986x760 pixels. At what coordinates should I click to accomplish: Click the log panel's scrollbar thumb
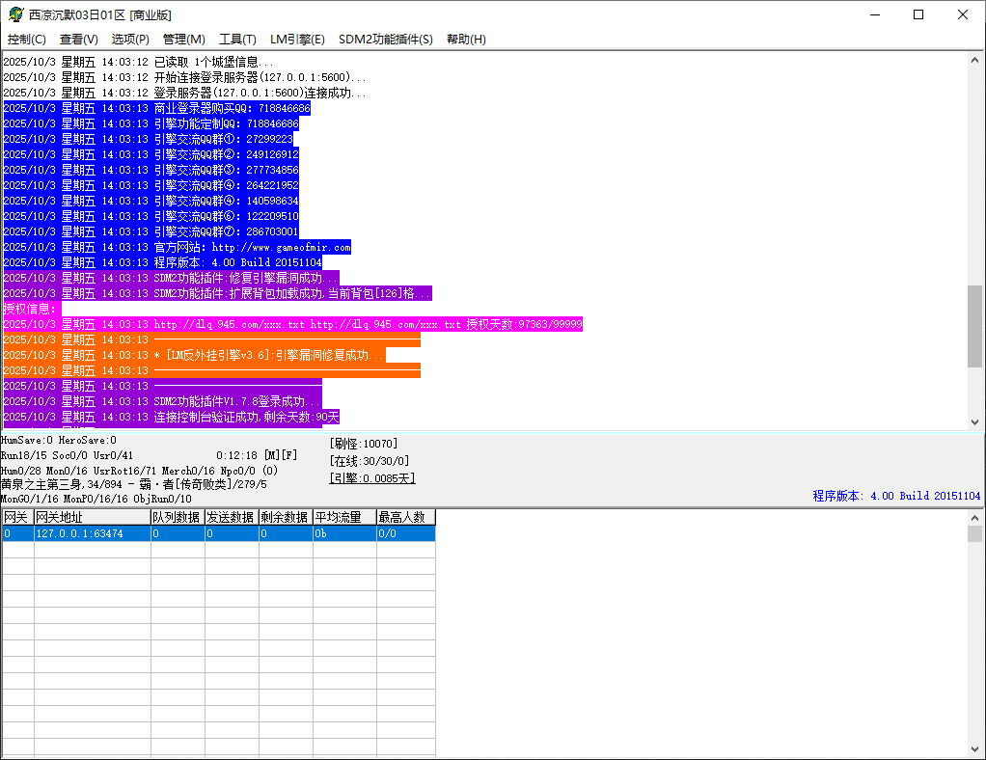click(x=974, y=325)
